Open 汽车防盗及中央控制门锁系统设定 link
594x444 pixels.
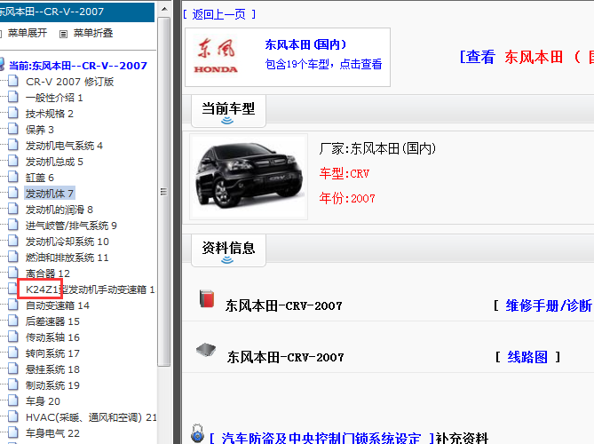click(321, 438)
